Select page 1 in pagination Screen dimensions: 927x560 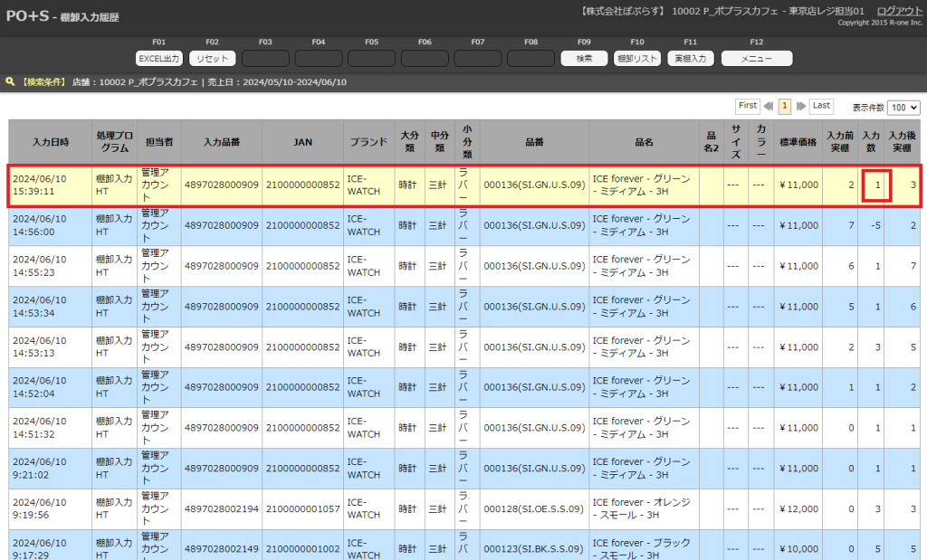[785, 106]
